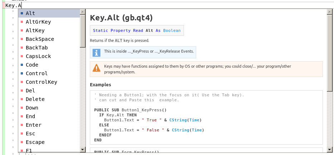Click the blue property icon beside Alt
This screenshot has width=334, height=155.
[22, 13]
